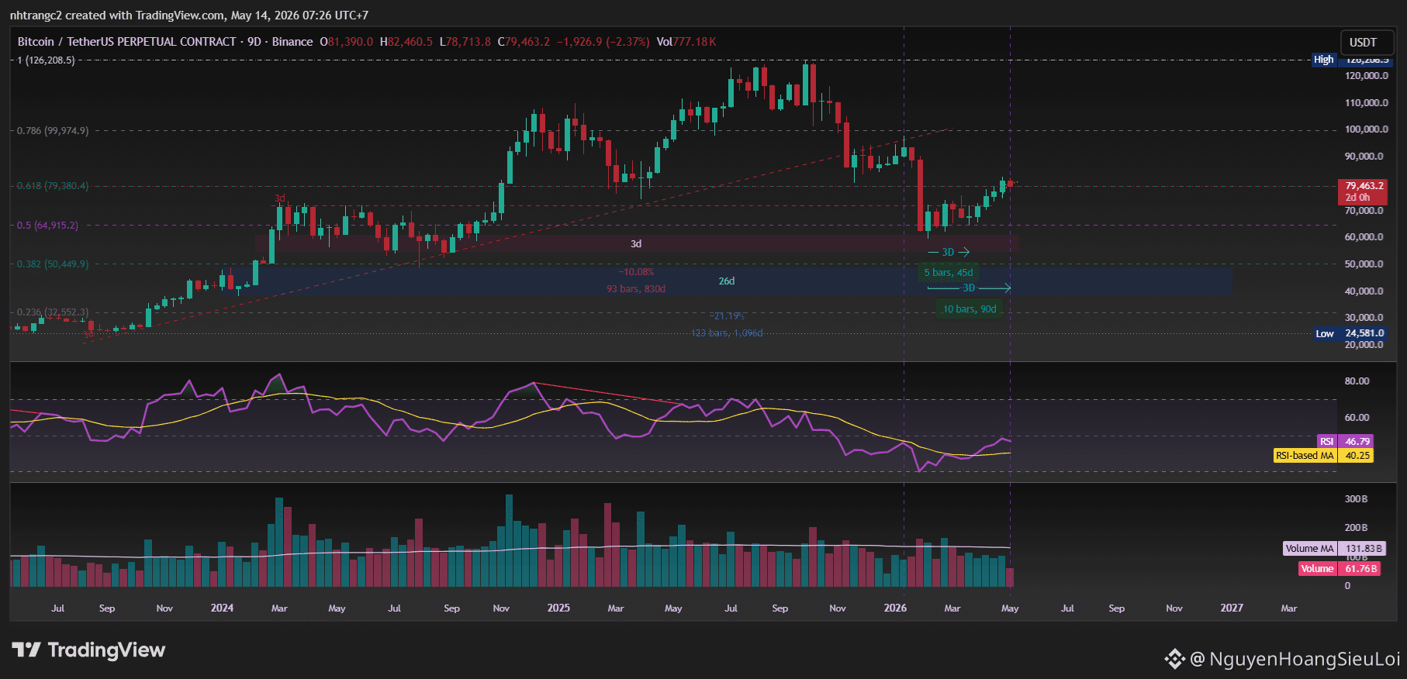Click the 2024 label on the time axis
The image size is (1407, 679).
222,608
